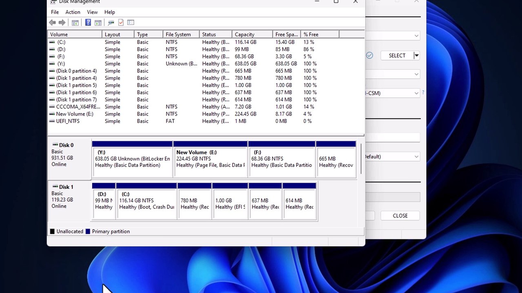This screenshot has height=293, width=522.
Task: Click the drive icon of Disk 1 partition 4 row
Action: [x=52, y=78]
